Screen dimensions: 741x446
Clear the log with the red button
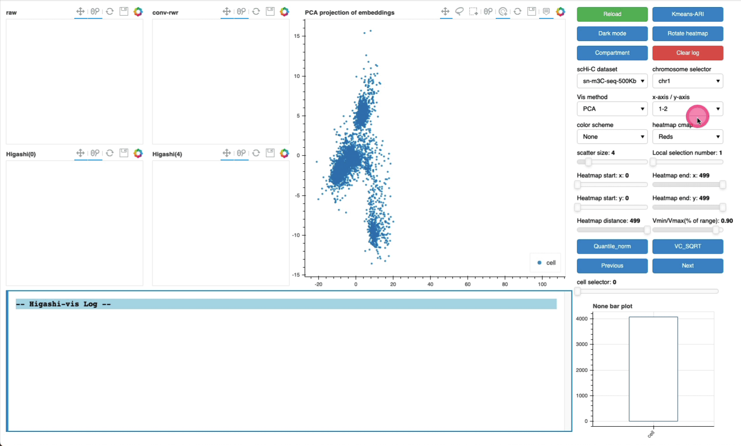(x=688, y=53)
